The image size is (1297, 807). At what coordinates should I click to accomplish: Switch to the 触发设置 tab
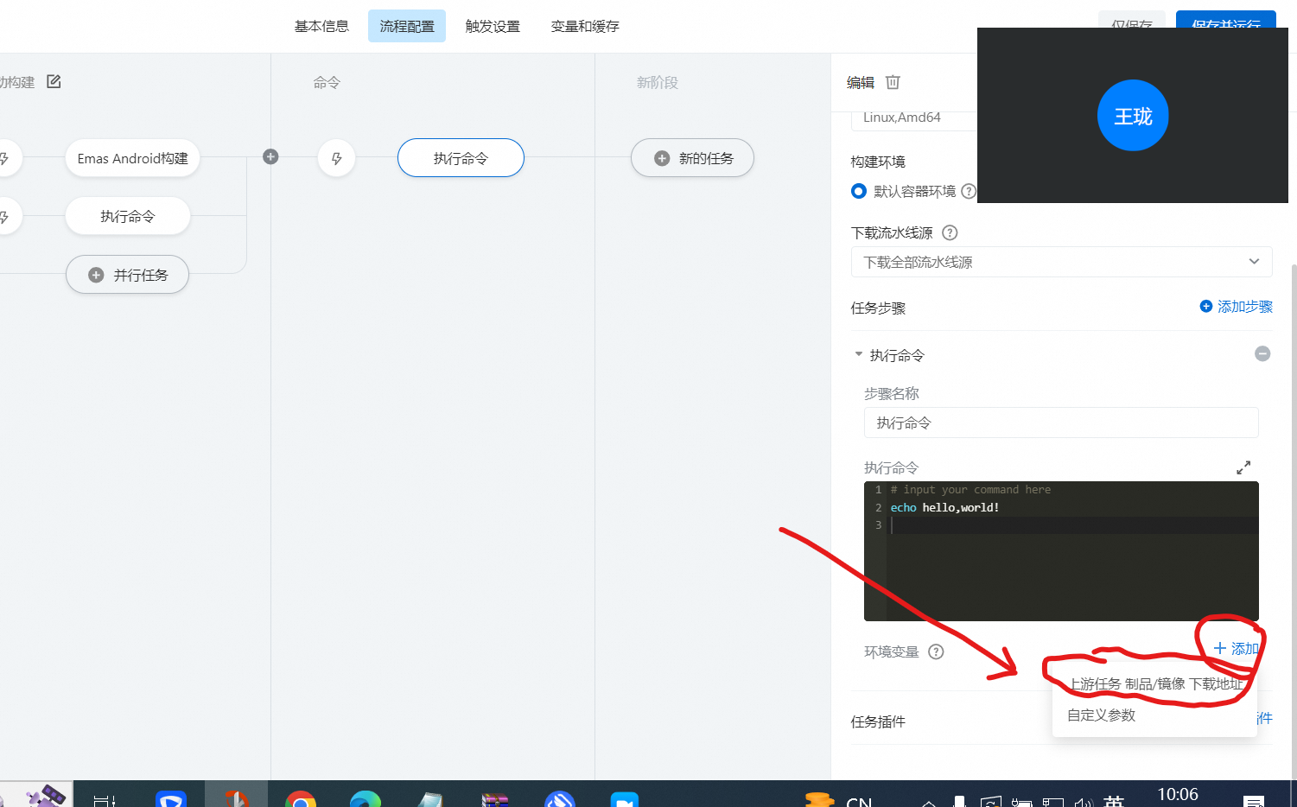[x=493, y=26]
